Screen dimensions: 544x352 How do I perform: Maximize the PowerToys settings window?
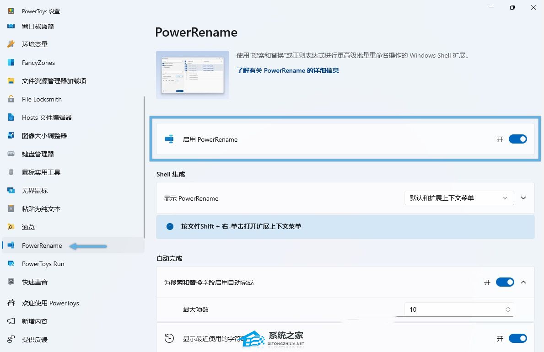(512, 7)
